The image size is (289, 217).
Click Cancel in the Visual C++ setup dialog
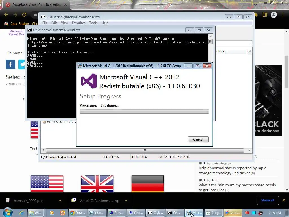tap(198, 140)
